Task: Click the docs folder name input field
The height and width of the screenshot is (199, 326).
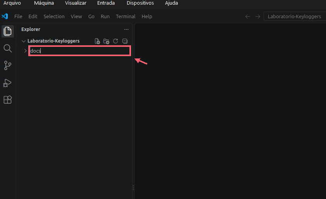Action: pos(79,51)
